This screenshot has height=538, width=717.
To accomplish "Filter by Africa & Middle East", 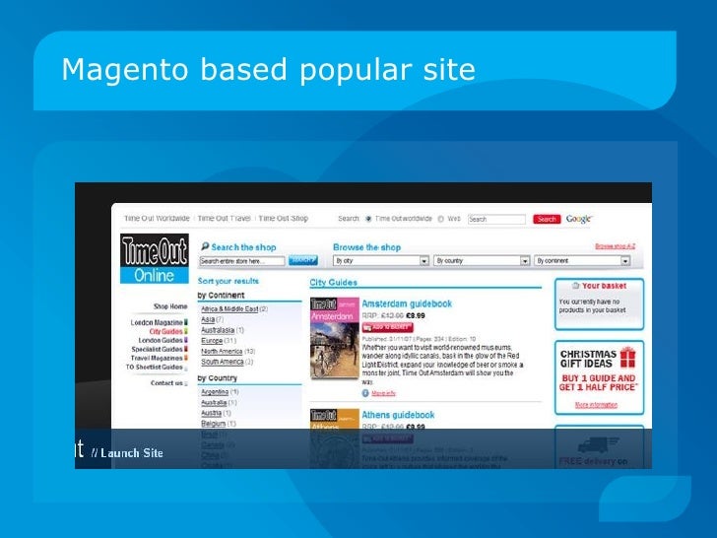I will coord(229,309).
